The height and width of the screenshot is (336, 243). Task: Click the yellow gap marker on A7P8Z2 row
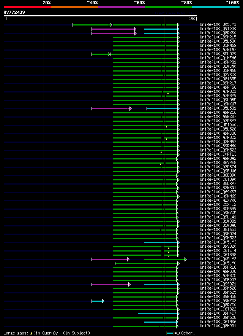pos(166,139)
